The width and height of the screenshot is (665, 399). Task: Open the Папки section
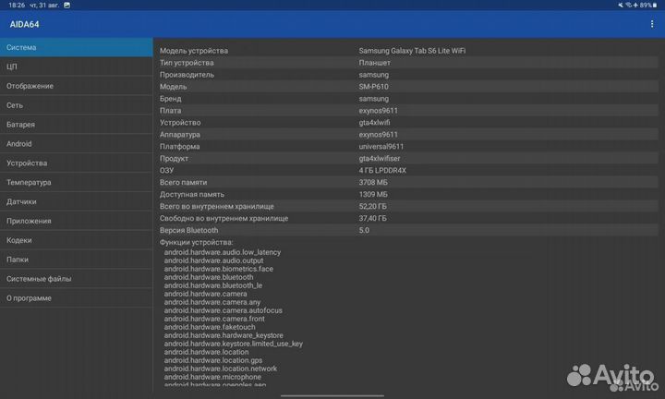pos(77,260)
